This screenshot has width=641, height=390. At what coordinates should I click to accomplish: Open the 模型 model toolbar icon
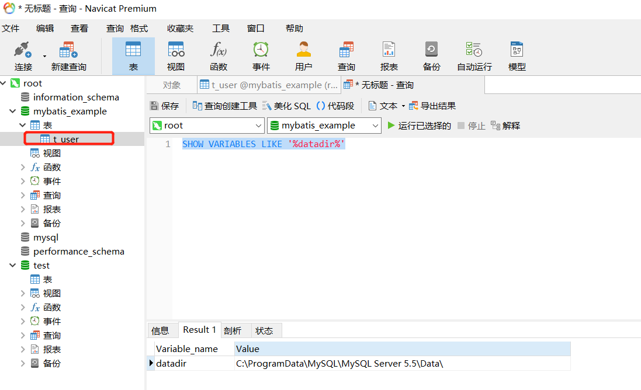pos(517,56)
